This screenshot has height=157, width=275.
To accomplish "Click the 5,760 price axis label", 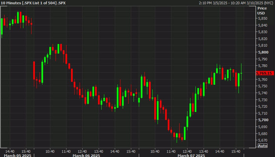I will [263, 79].
